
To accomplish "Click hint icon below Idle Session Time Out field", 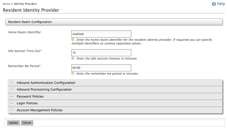I will click(73, 58).
